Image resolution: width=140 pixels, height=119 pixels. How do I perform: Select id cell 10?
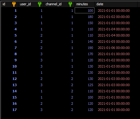(10, 66)
